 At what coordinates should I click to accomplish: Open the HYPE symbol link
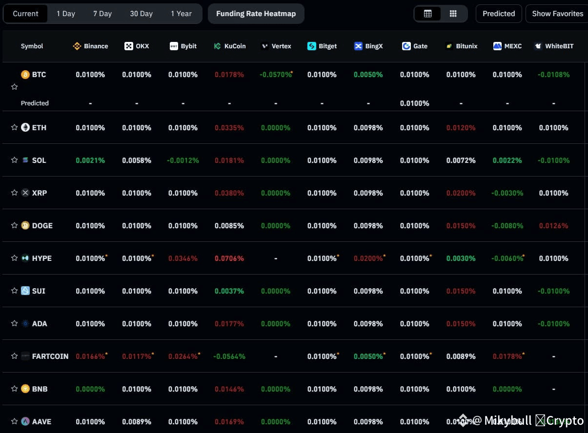pyautogui.click(x=42, y=258)
